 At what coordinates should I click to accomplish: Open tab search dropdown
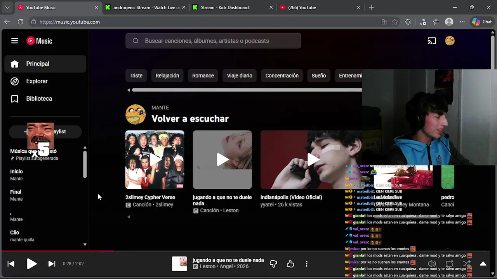[x=7, y=7]
